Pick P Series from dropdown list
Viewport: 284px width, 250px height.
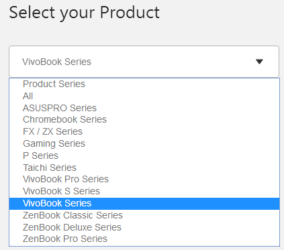(144, 155)
